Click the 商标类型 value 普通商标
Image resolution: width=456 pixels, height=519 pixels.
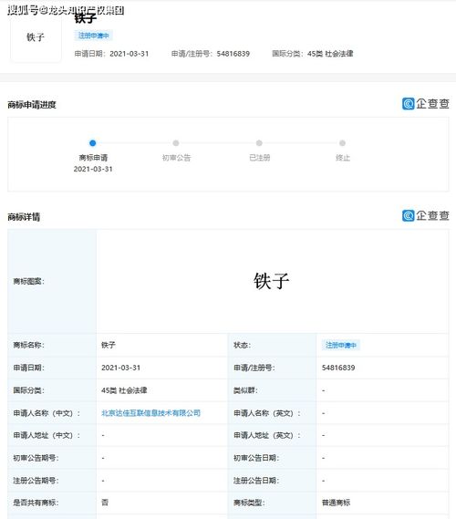336,503
